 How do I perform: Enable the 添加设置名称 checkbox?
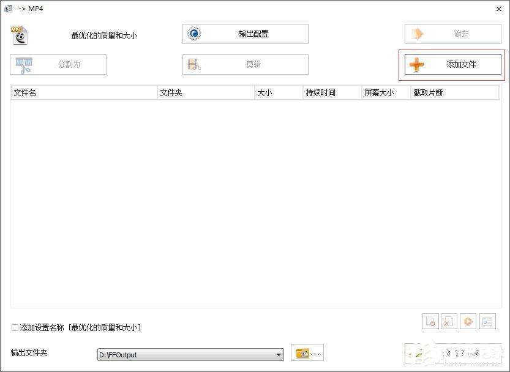coord(15,327)
